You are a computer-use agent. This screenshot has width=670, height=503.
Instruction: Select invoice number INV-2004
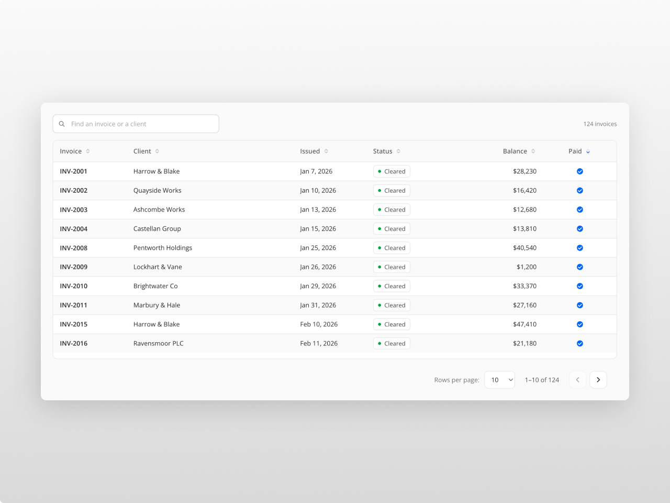(x=73, y=229)
